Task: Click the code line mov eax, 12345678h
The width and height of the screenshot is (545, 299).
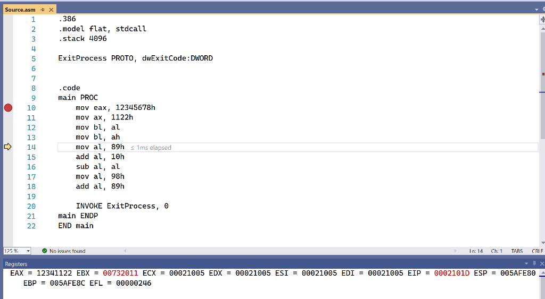Action: 115,107
